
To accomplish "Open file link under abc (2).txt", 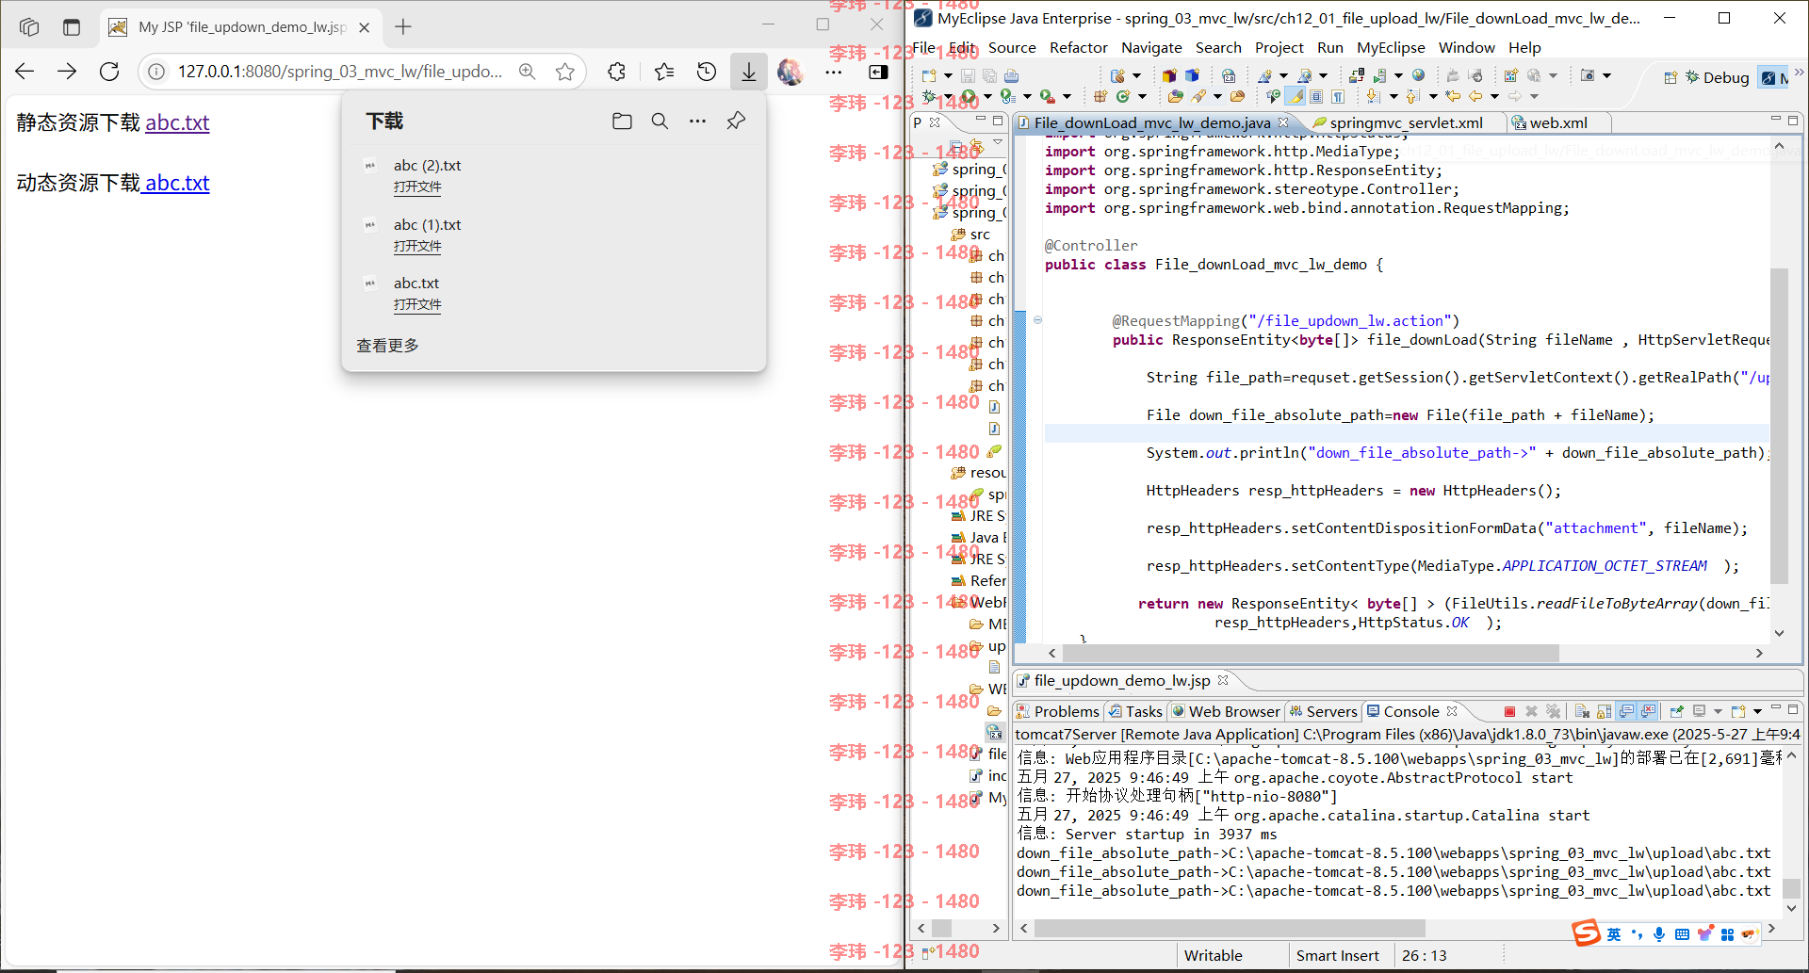I will [417, 186].
